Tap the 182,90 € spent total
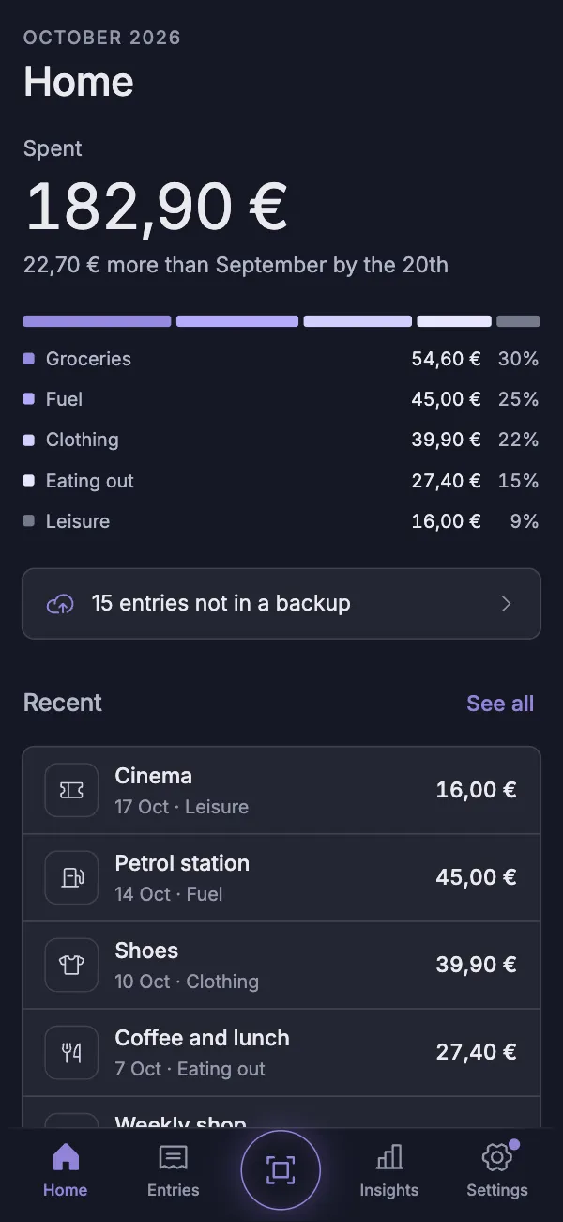 [x=156, y=207]
